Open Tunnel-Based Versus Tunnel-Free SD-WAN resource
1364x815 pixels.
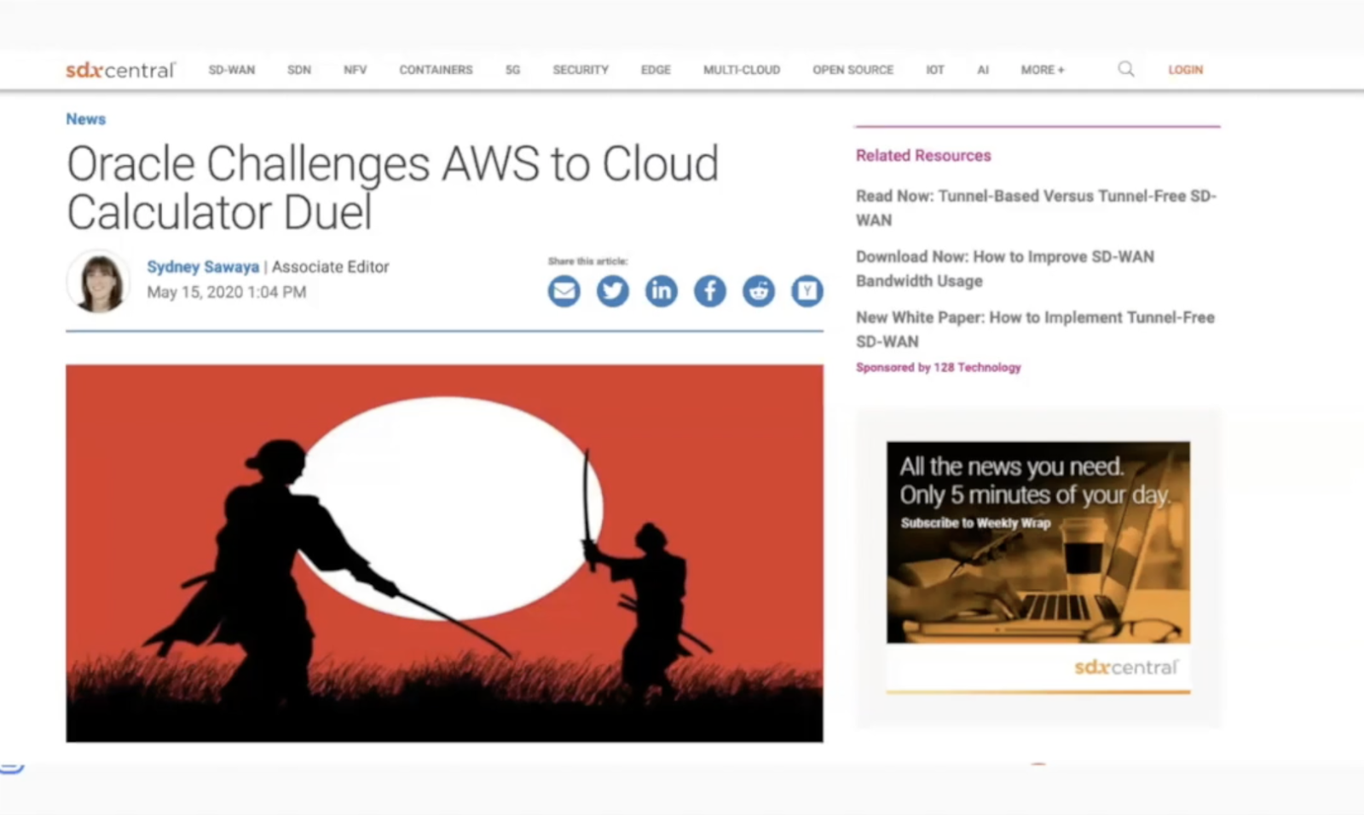click(1036, 208)
